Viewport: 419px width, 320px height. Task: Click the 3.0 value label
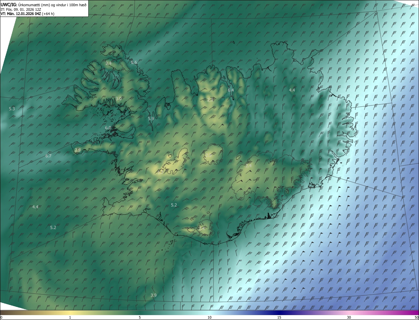click(x=118, y=98)
